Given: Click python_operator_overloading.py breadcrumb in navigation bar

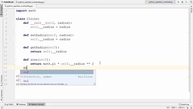Looking at the screenshot, I should pos(30,2).
